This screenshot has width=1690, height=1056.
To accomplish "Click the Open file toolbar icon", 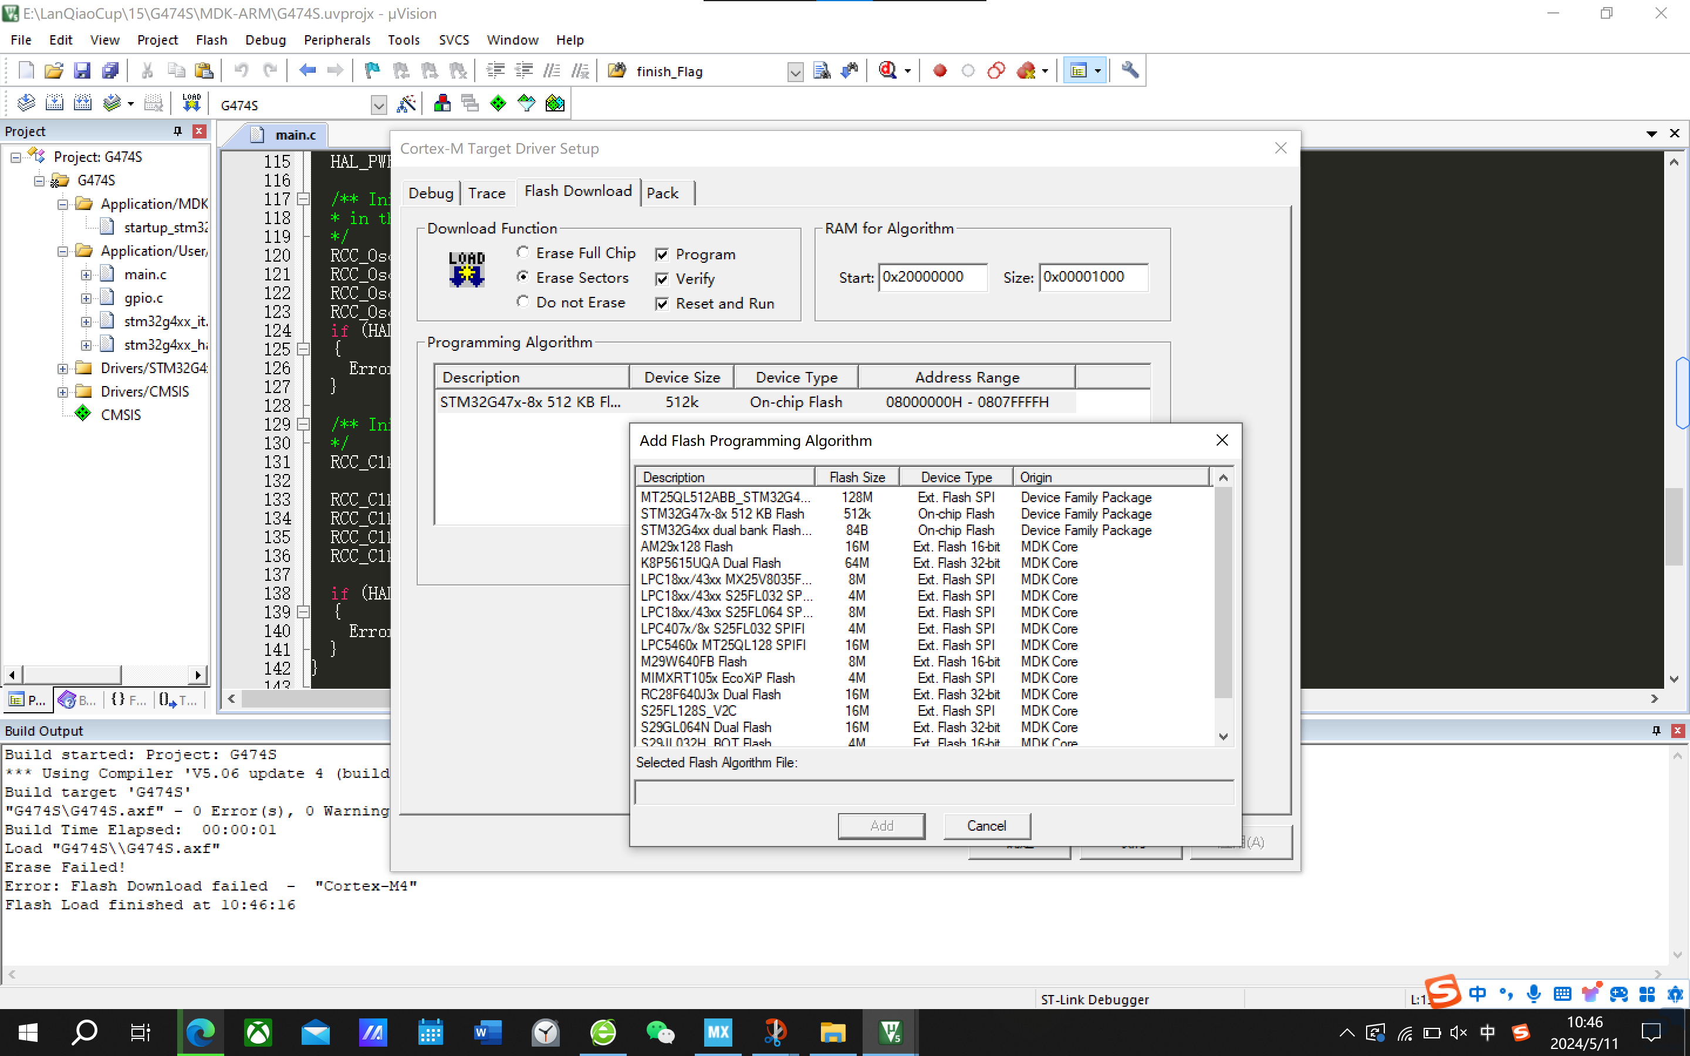I will pyautogui.click(x=54, y=70).
